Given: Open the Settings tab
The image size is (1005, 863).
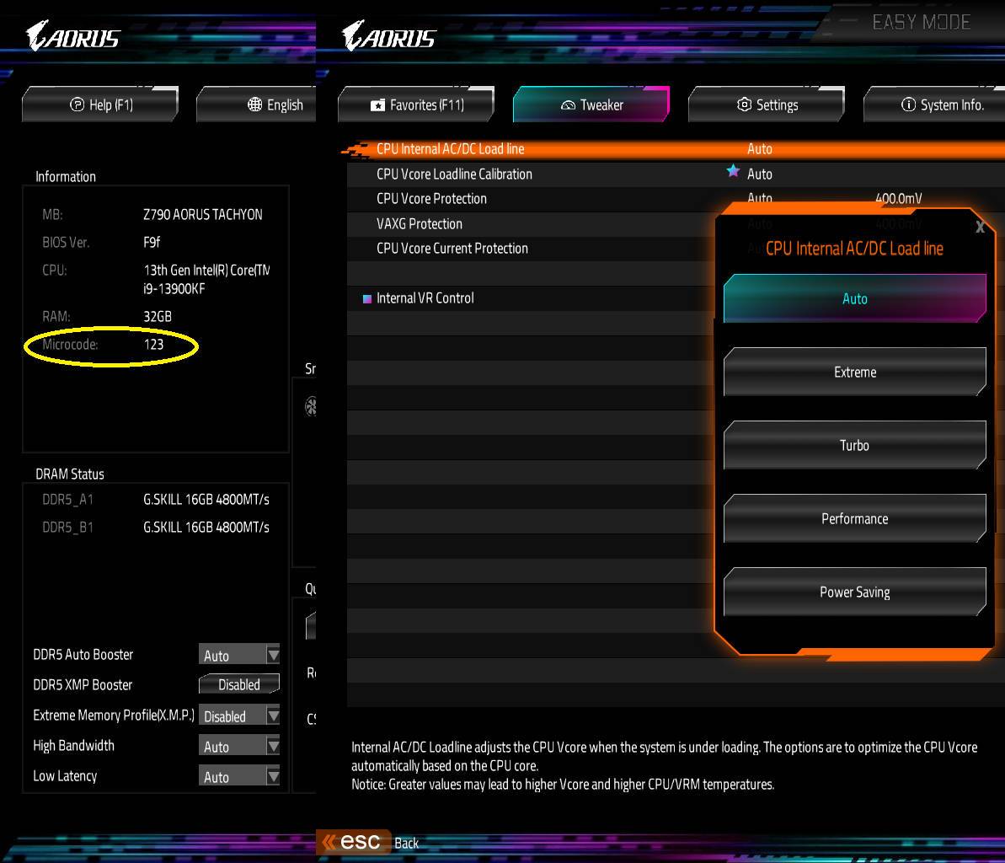Looking at the screenshot, I should pyautogui.click(x=767, y=105).
